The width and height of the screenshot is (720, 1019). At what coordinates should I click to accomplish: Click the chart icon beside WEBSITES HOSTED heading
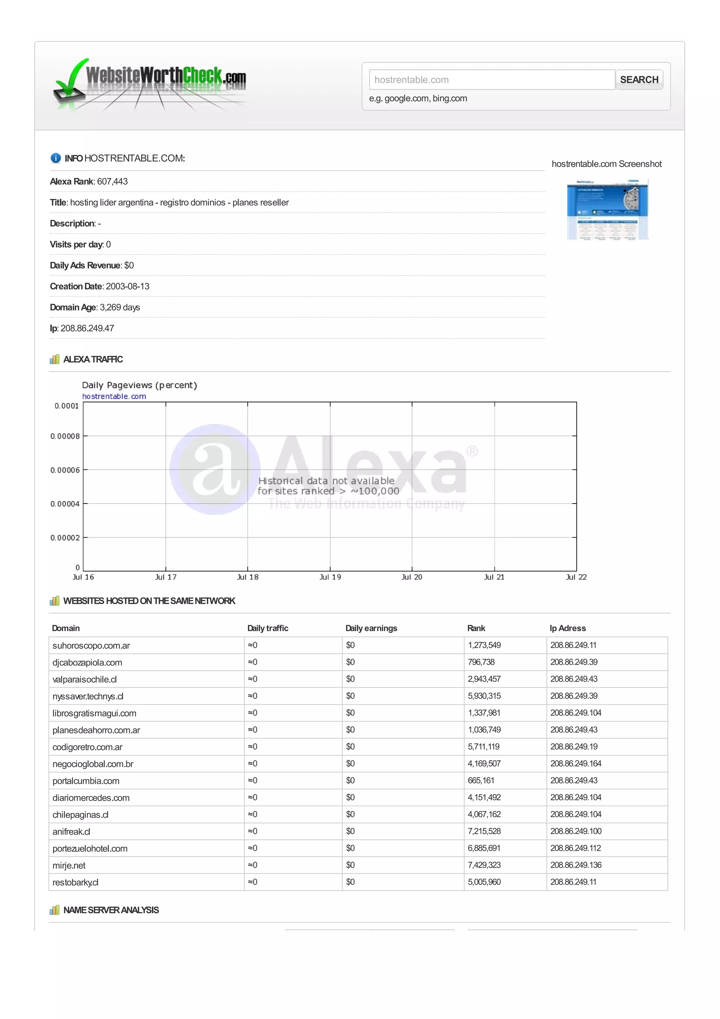tap(54, 601)
